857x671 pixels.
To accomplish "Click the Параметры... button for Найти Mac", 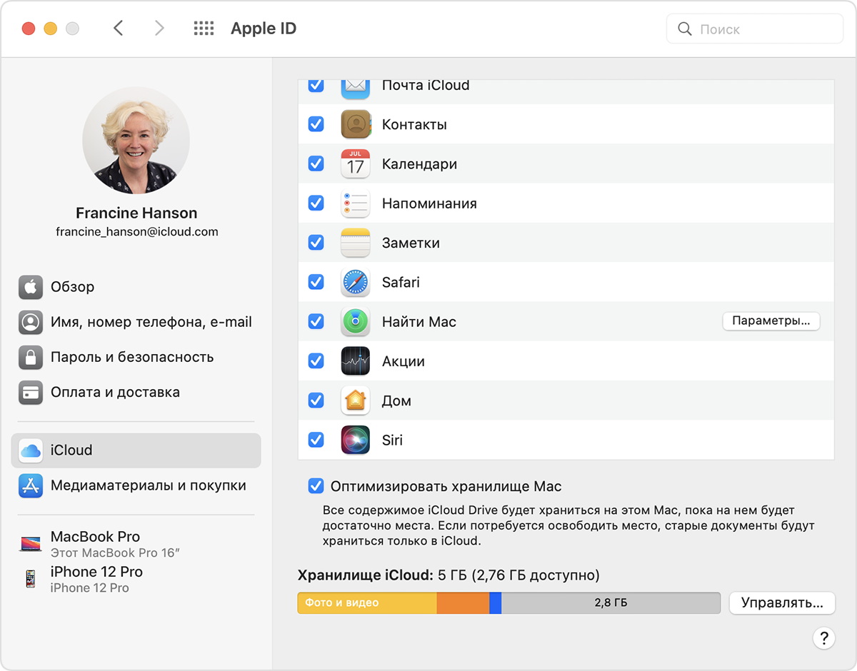I will [771, 321].
